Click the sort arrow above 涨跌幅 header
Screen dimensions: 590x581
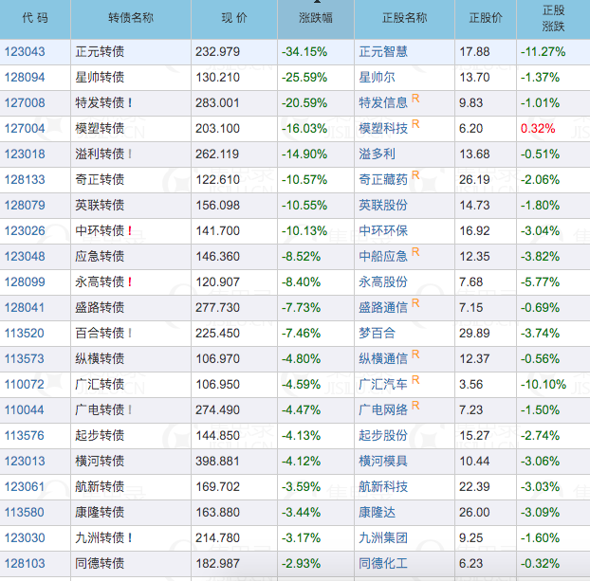tap(316, 3)
